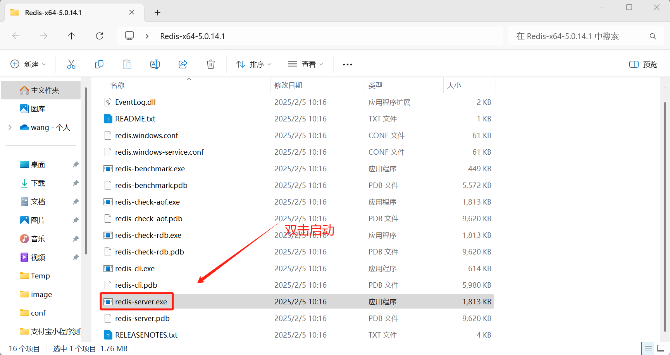The height and width of the screenshot is (355, 670).
Task: Sort by 修改日期 column header
Action: pos(288,85)
